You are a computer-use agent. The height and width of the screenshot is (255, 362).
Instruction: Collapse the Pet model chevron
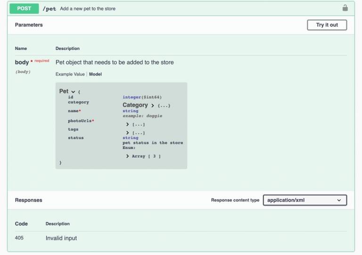click(73, 91)
